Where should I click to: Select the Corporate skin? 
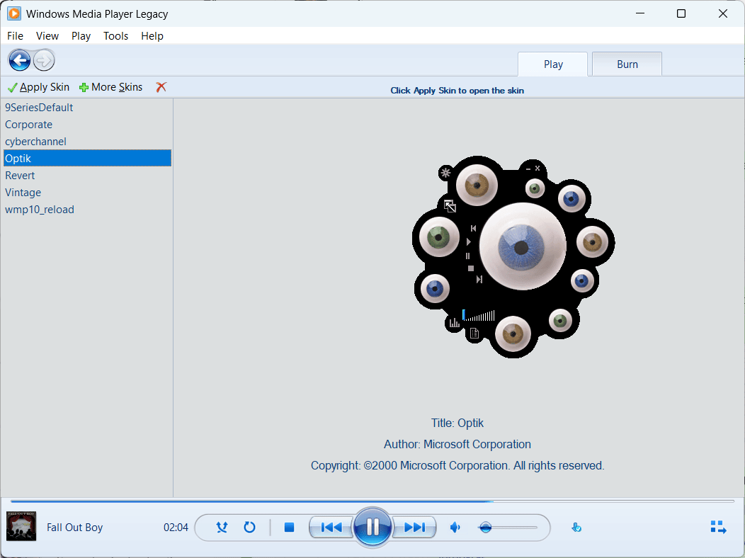(87, 125)
